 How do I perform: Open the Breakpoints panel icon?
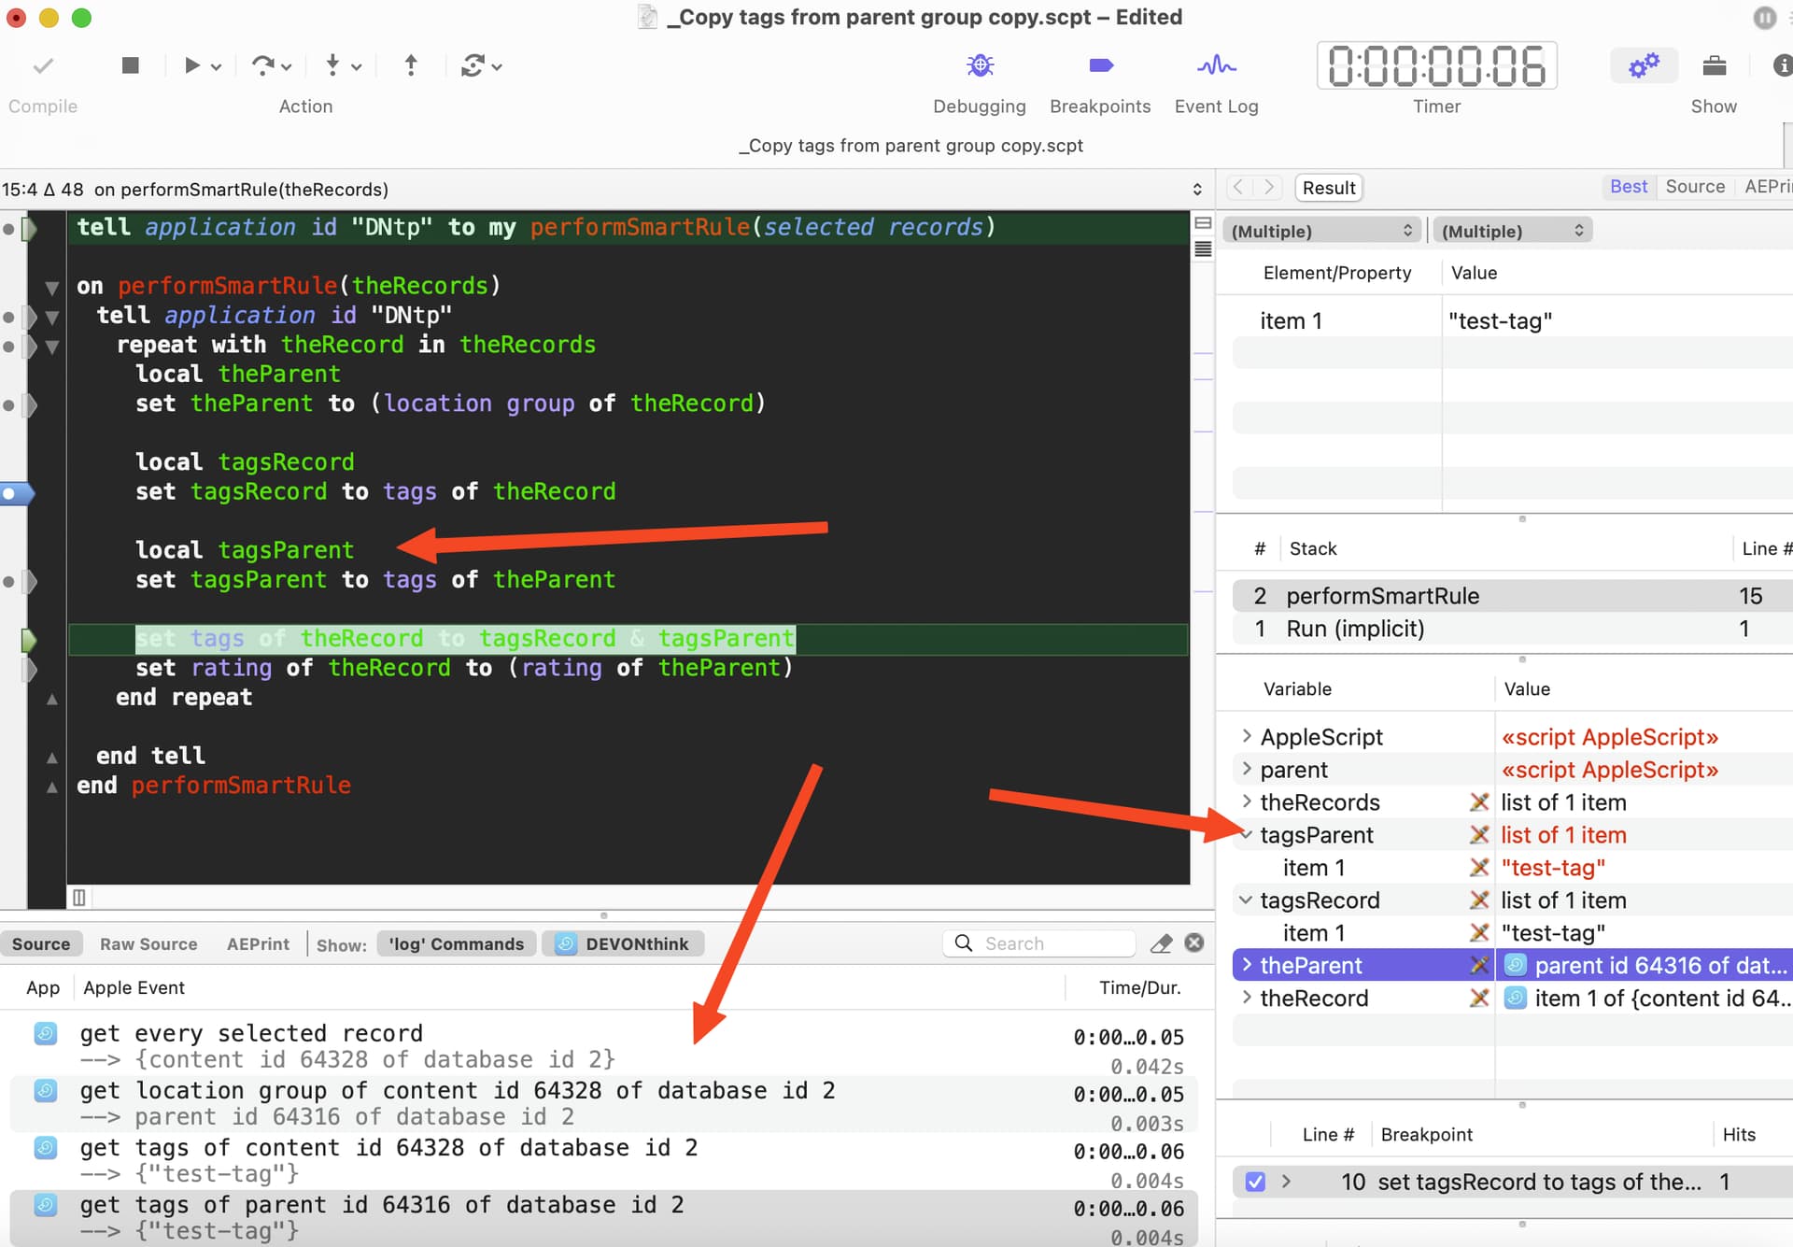(1100, 65)
